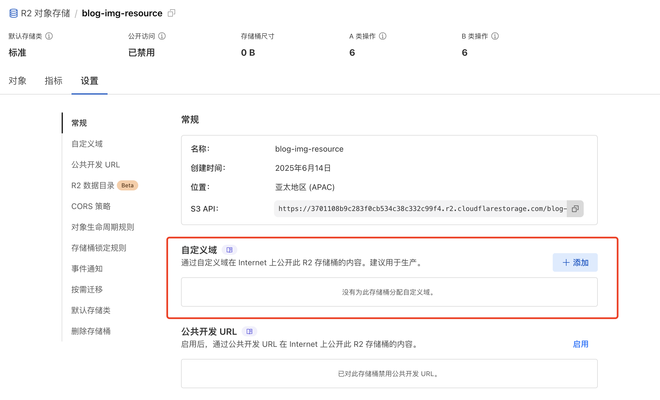Copy the S3 API URL

[x=575, y=209]
